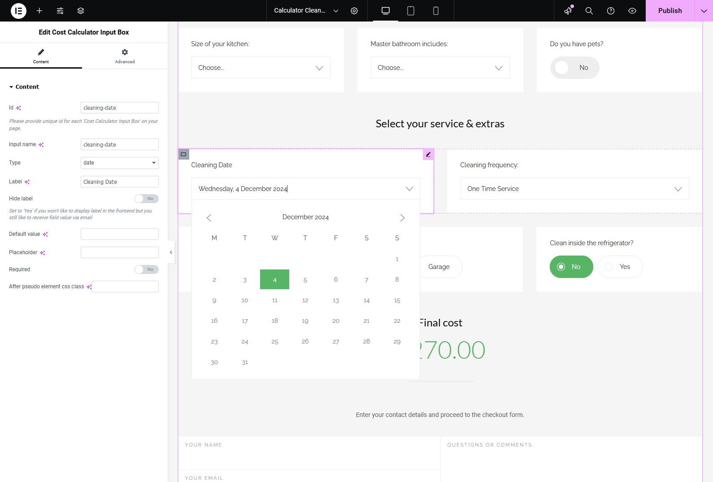Click the Label text field
Screen dimensions: 713x482
coord(120,182)
